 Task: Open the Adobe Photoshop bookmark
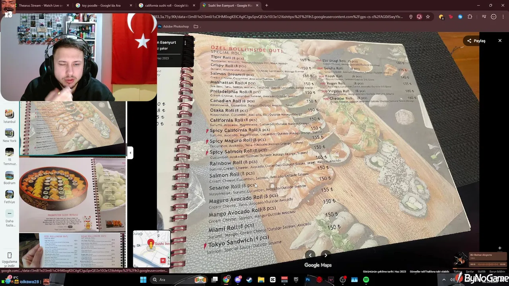click(x=173, y=27)
